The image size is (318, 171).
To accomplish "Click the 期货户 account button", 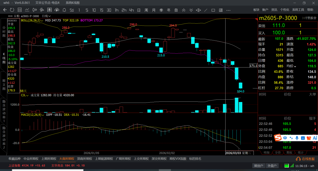I will pos(259,166).
